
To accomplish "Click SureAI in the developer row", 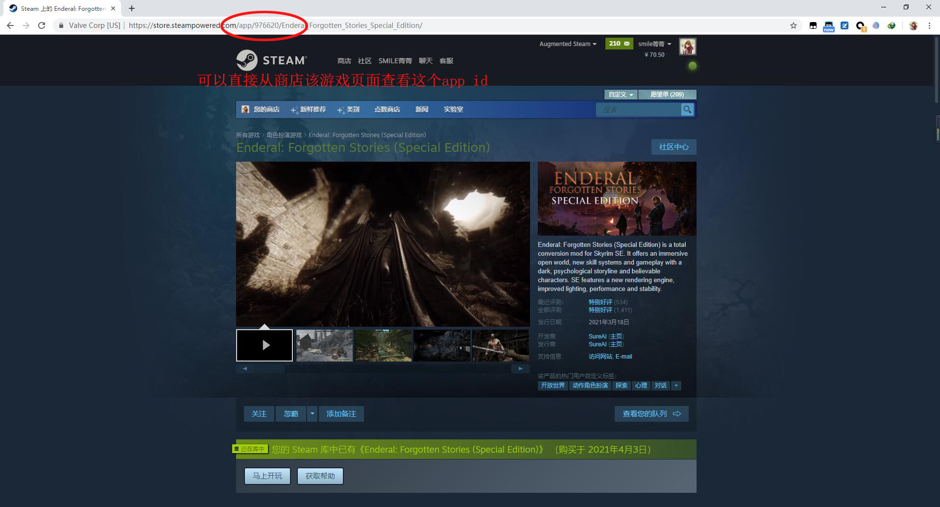I will (598, 337).
